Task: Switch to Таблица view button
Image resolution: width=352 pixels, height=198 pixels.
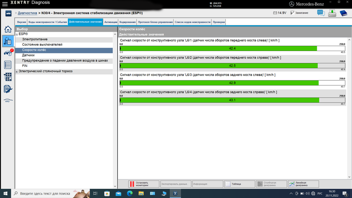Action: tap(240, 184)
